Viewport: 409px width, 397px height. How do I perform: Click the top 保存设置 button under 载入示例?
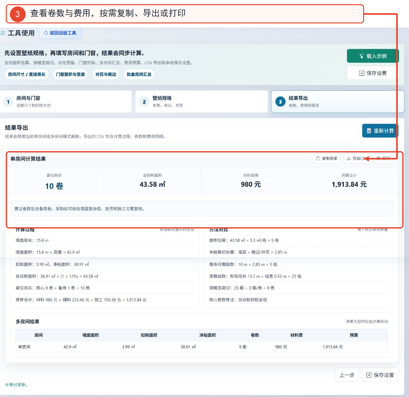tap(373, 73)
